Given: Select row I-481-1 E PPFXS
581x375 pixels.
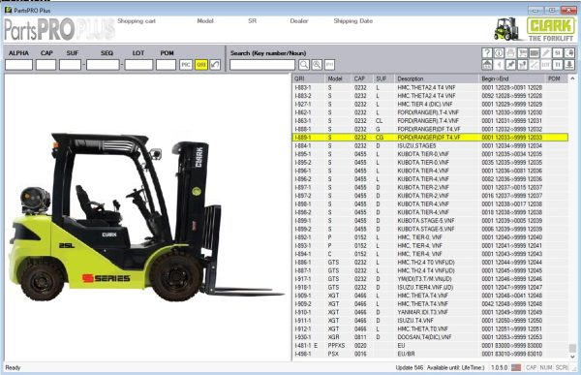Looking at the screenshot, I should point(430,345).
